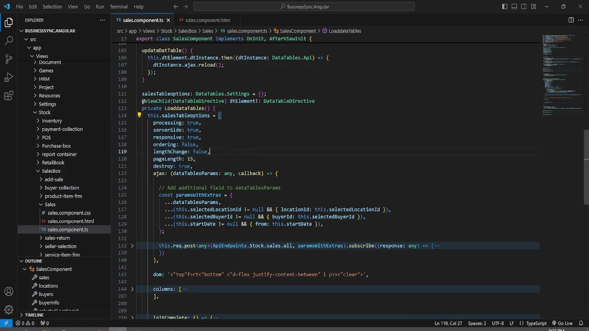
Task: Open the Edit menu
Action: (x=33, y=6)
